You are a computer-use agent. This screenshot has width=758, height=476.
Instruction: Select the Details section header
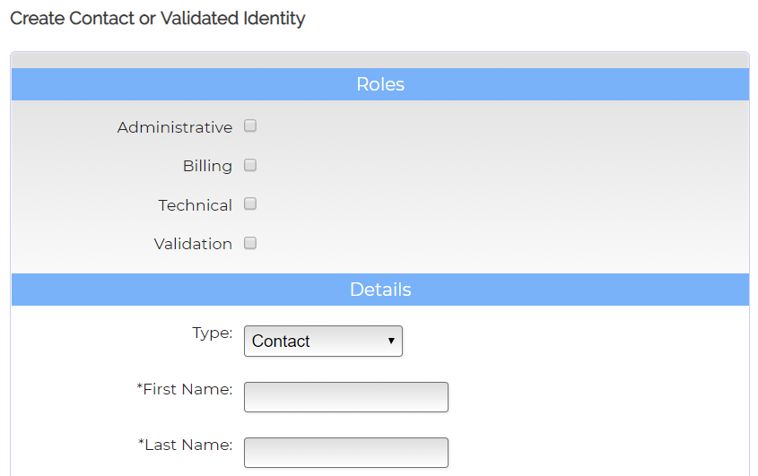(380, 290)
